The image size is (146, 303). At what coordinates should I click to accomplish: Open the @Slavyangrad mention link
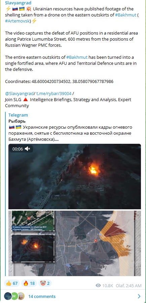(x=20, y=94)
